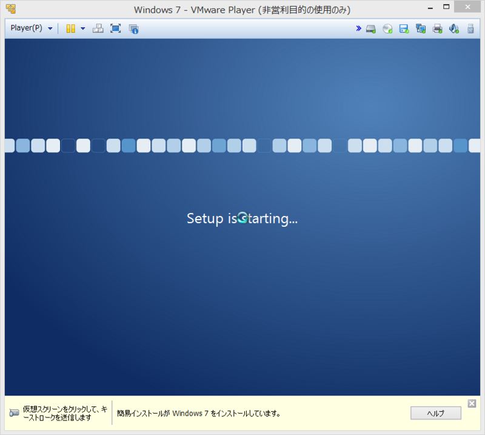Close the VMware Player window
The height and width of the screenshot is (435, 485).
(467, 7)
